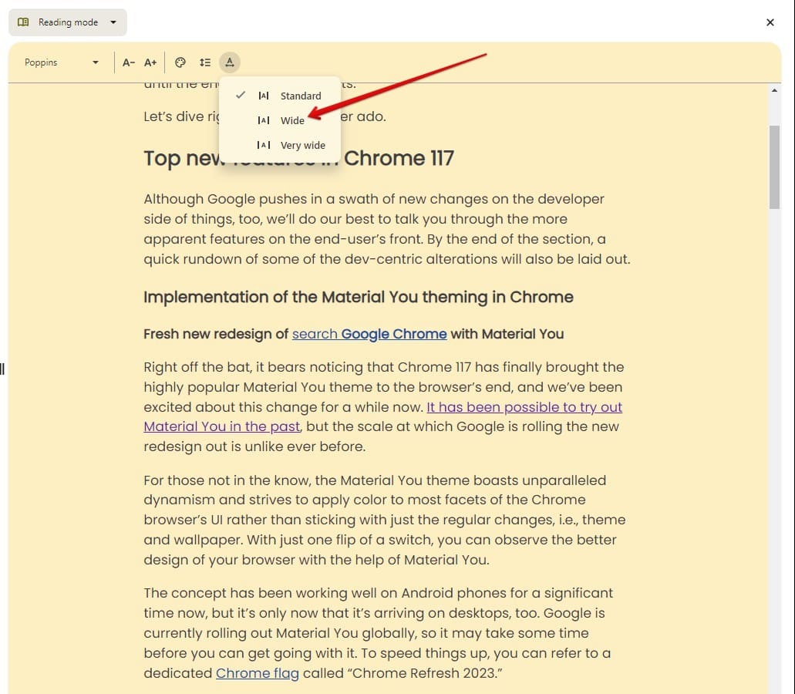Viewport: 795px width, 694px height.
Task: Click the Very wide spacing icon
Action: [x=264, y=145]
